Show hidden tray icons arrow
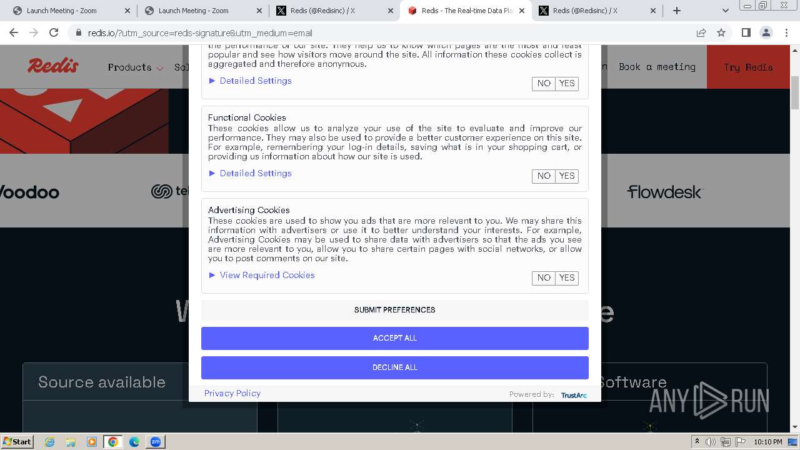Image resolution: width=800 pixels, height=450 pixels. coord(697,442)
